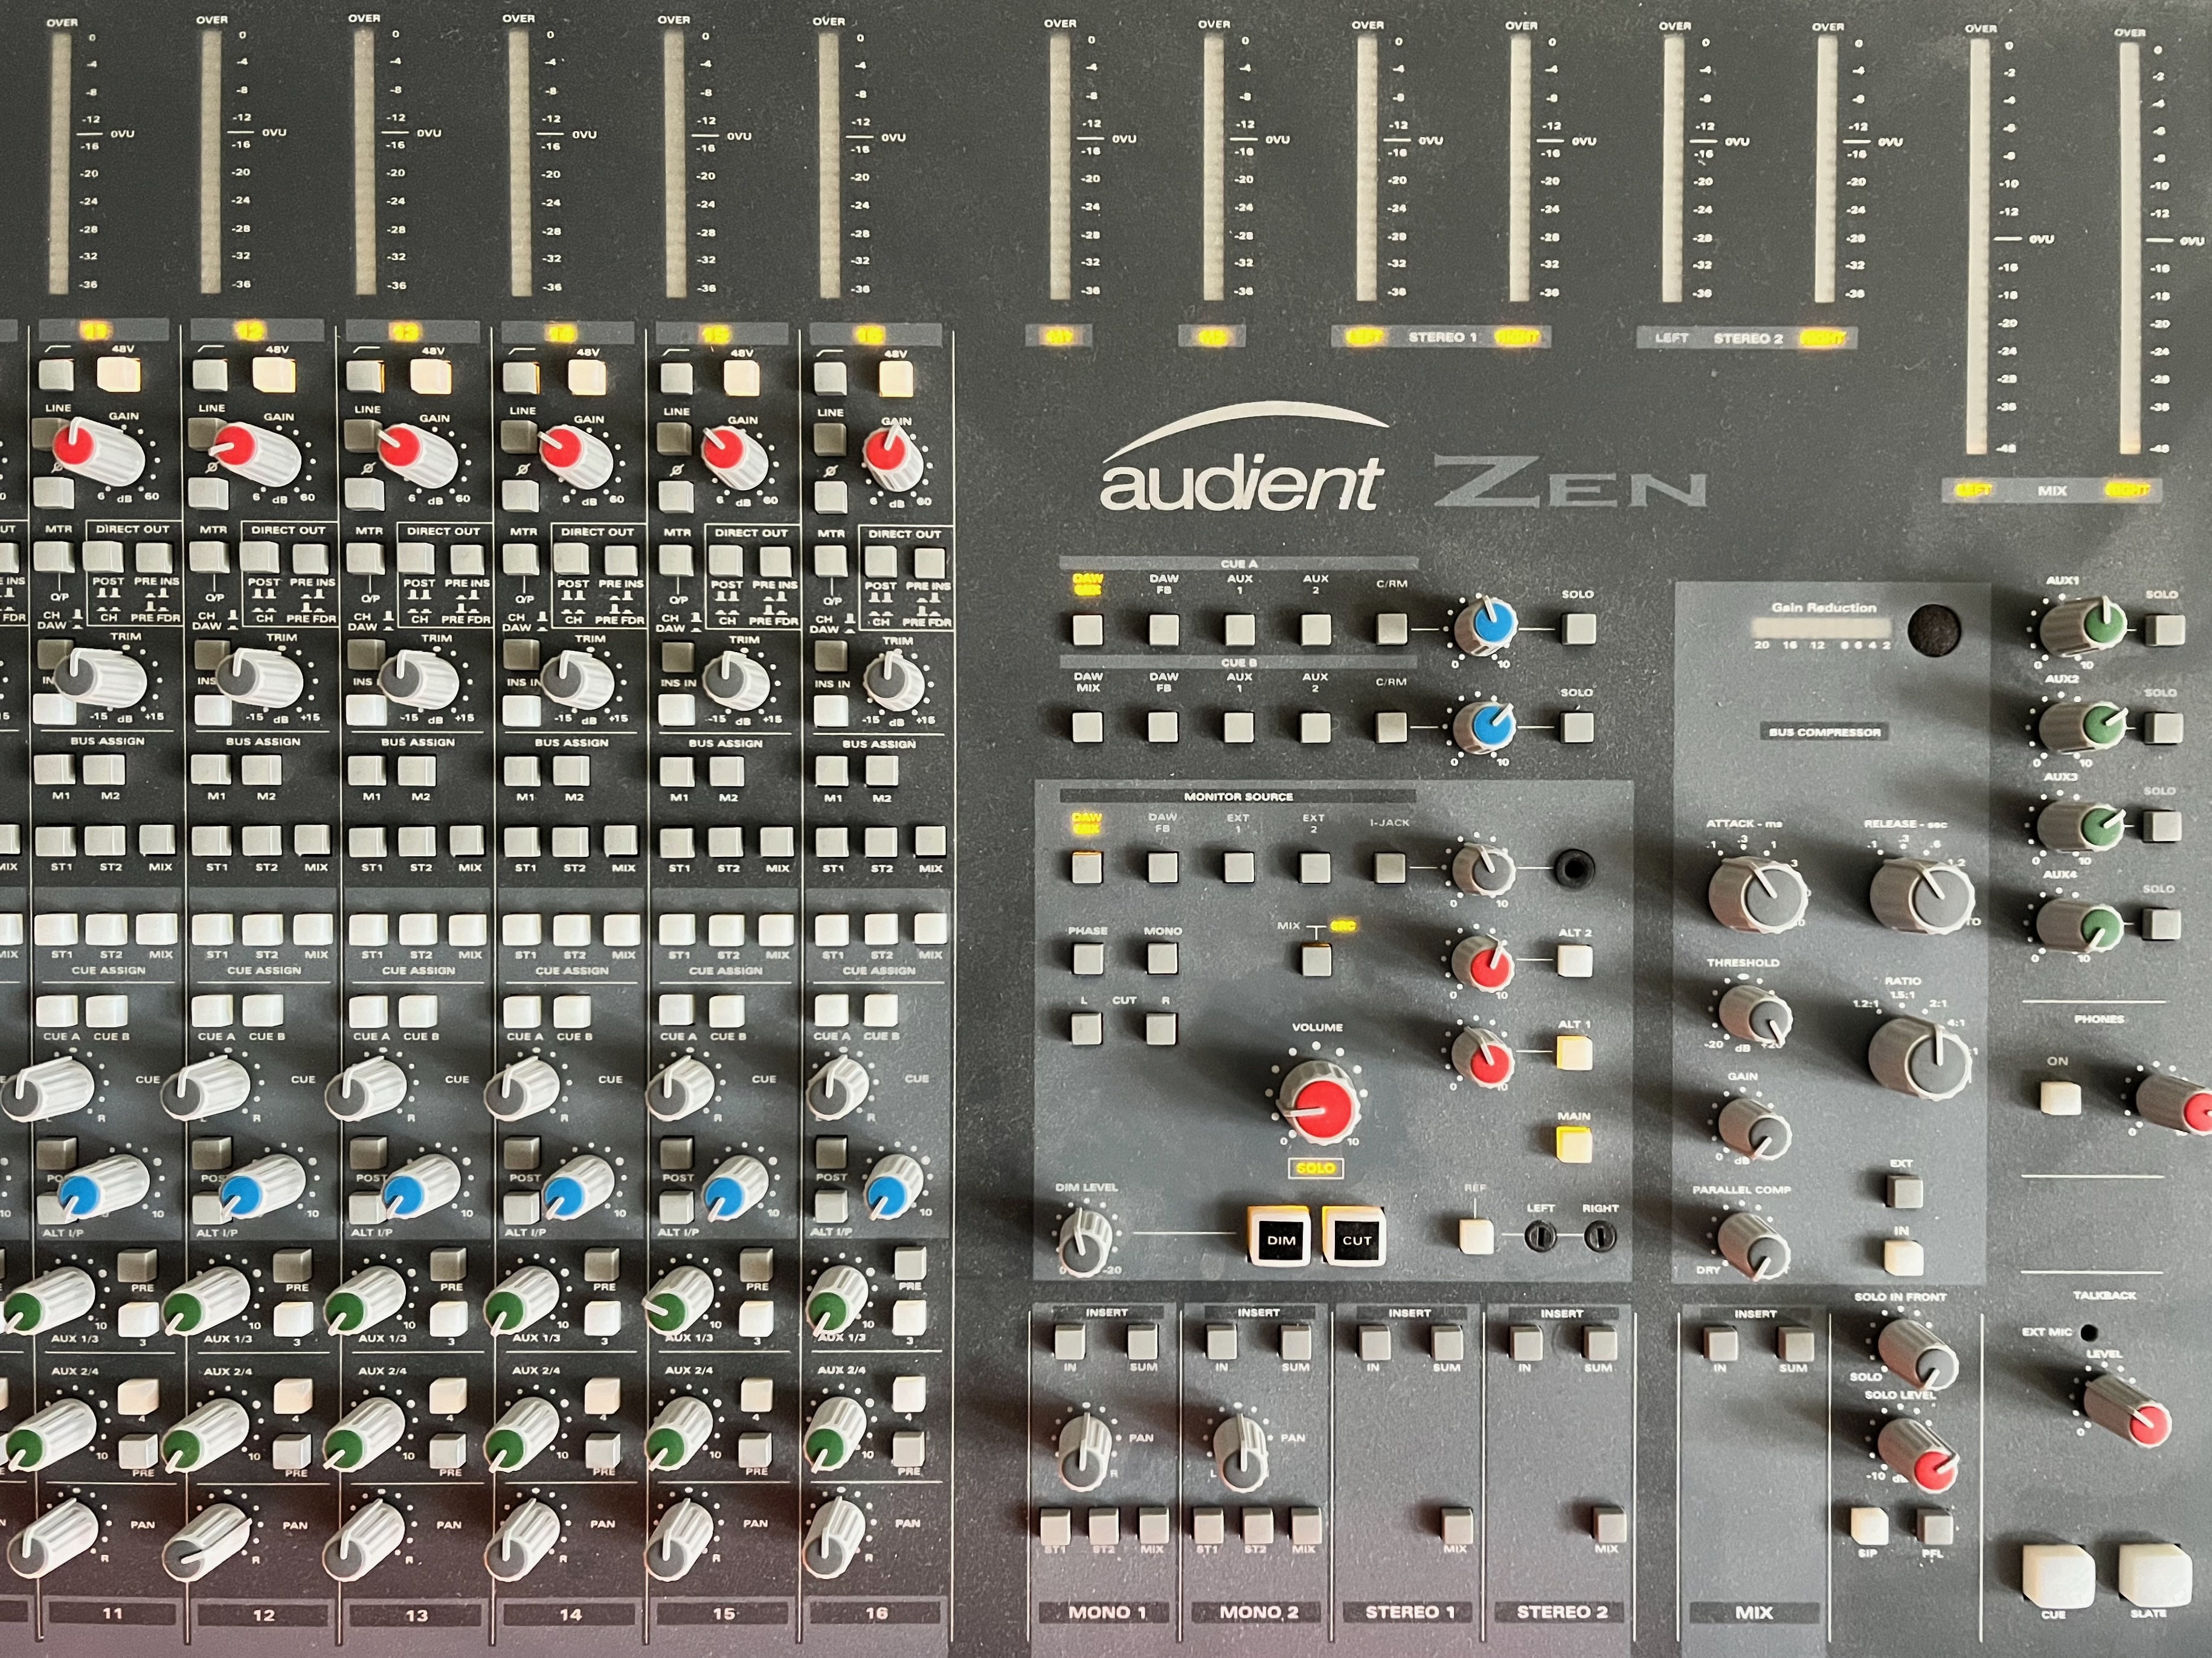Click the STEREO 1 insert SUM button

pos(1446,1342)
